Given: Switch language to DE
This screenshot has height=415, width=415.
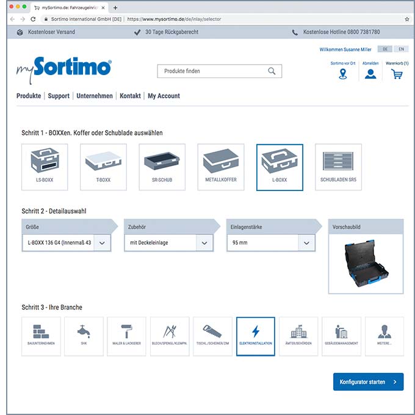Looking at the screenshot, I should pos(385,49).
